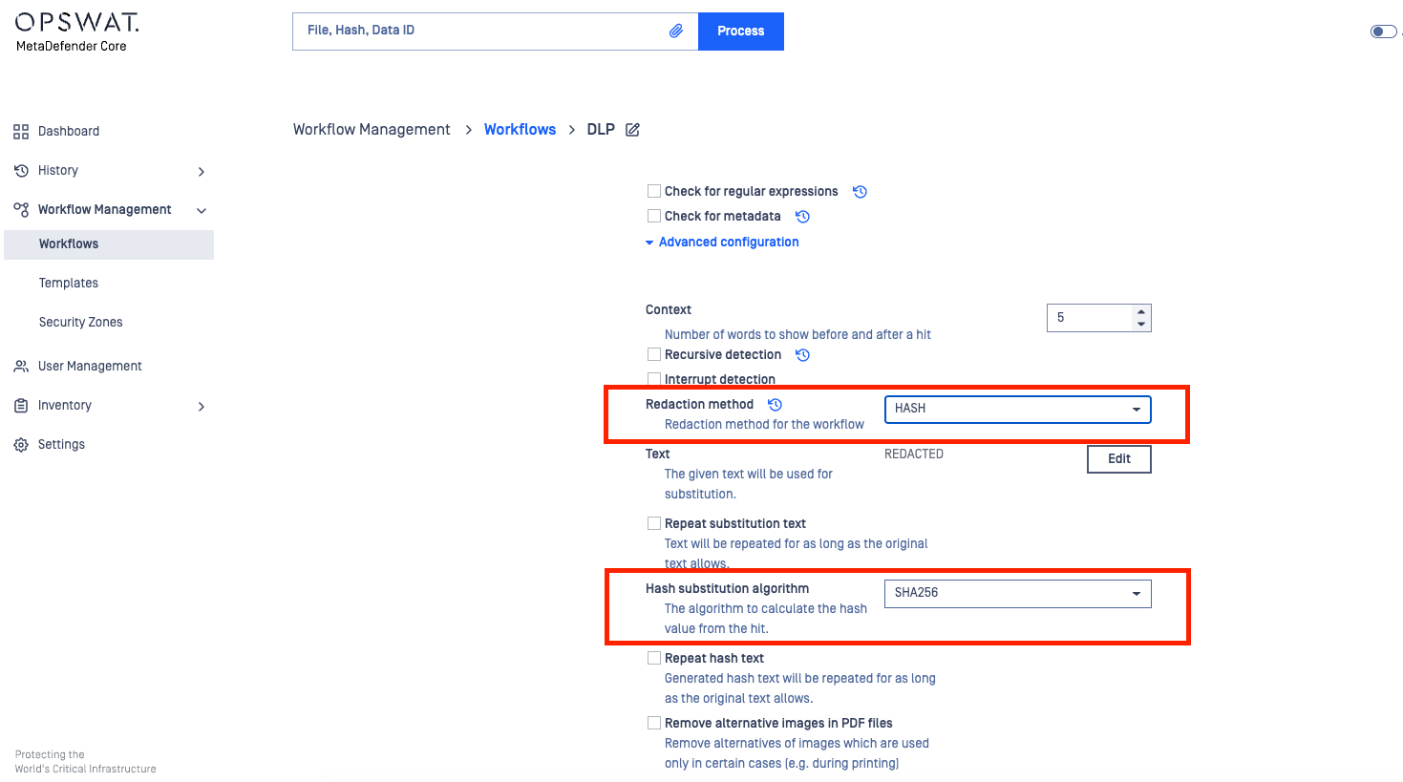Open the Redaction method HASH dropdown
This screenshot has height=782, width=1403.
(x=1017, y=409)
